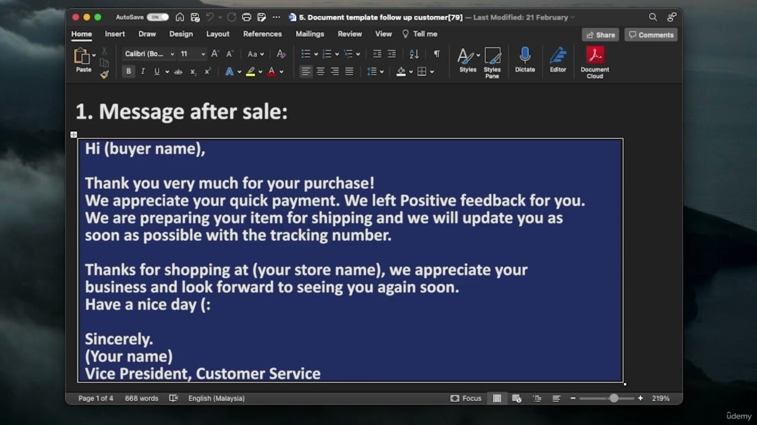Image resolution: width=757 pixels, height=425 pixels.
Task: Expand numbered list options
Action: (337, 54)
